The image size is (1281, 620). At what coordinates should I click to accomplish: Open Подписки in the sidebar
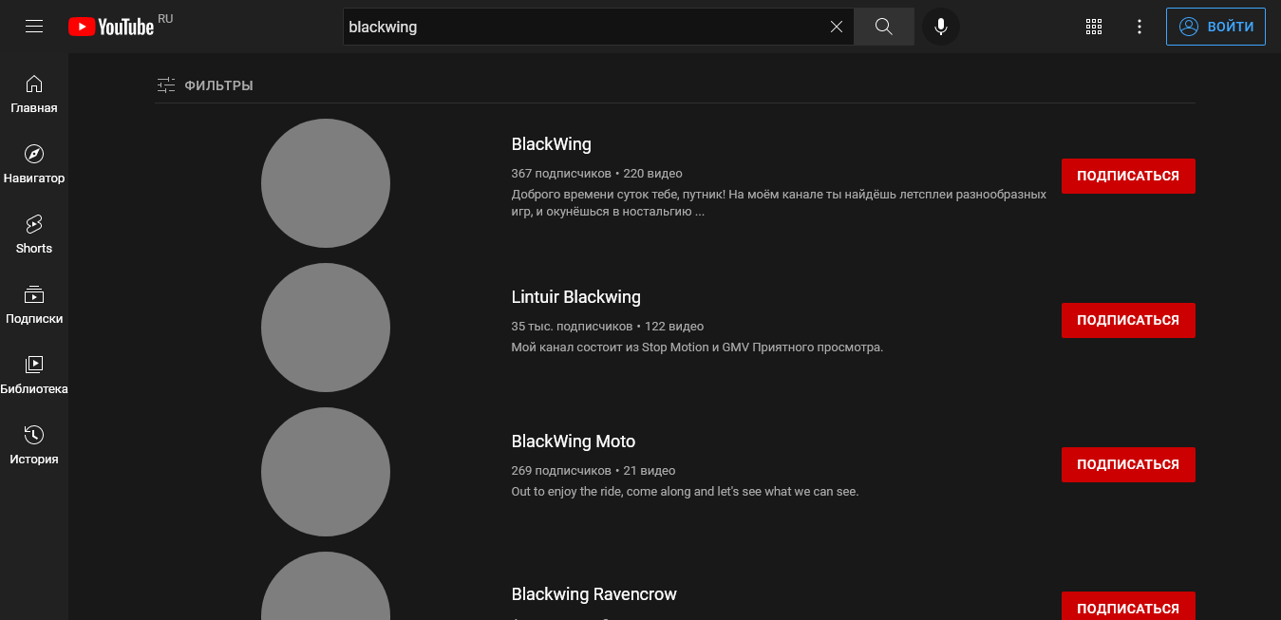[x=34, y=305]
